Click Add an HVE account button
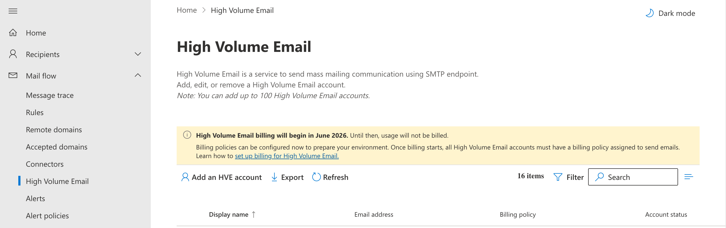 (222, 177)
